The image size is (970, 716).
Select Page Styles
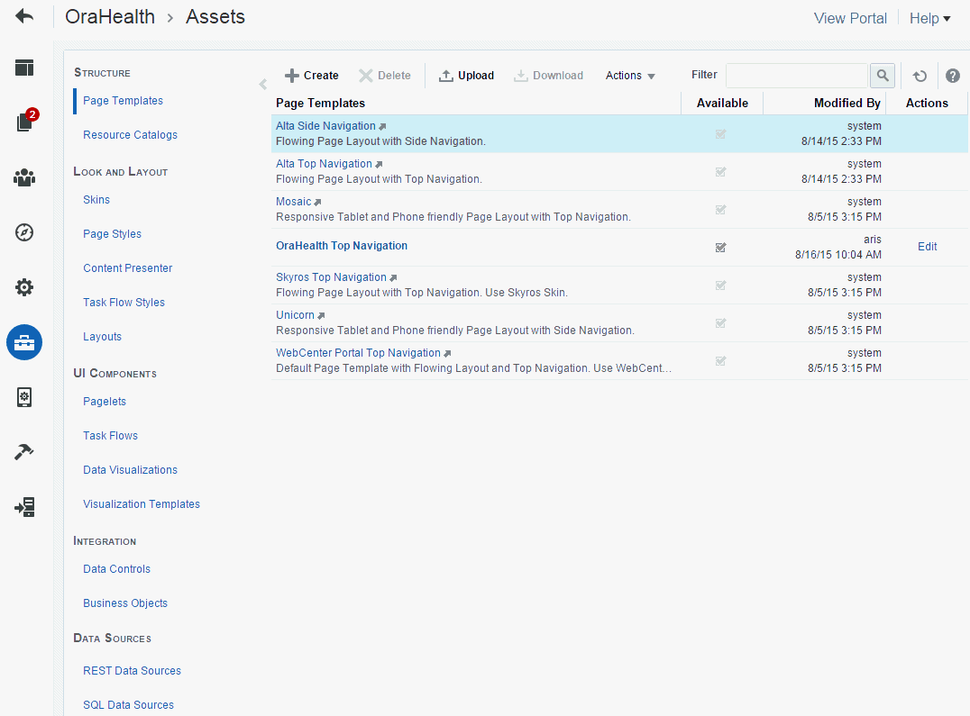pos(112,233)
